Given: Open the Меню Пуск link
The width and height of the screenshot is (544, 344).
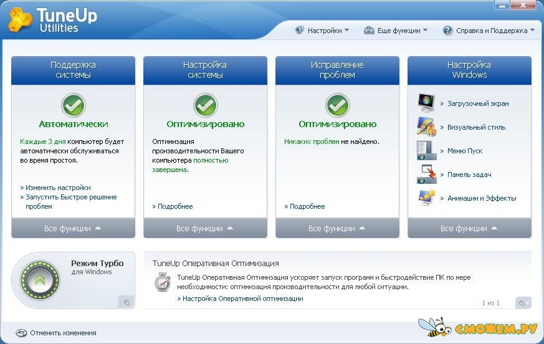Looking at the screenshot, I should pos(465,151).
